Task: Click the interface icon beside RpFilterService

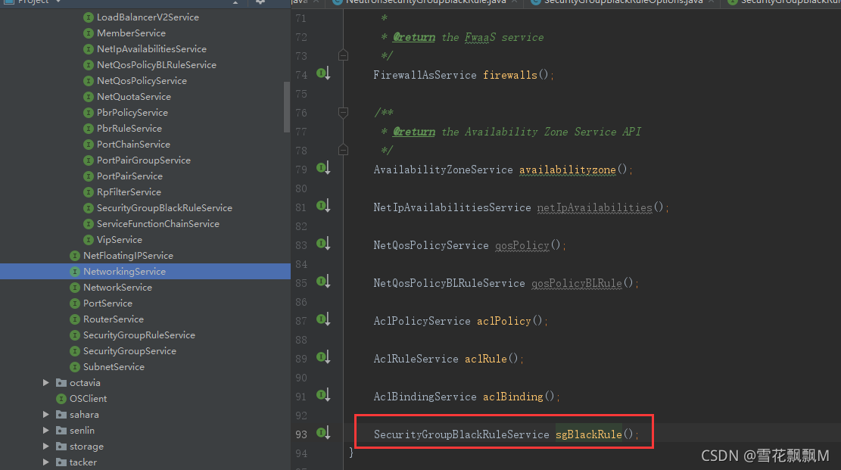Action: pyautogui.click(x=89, y=192)
